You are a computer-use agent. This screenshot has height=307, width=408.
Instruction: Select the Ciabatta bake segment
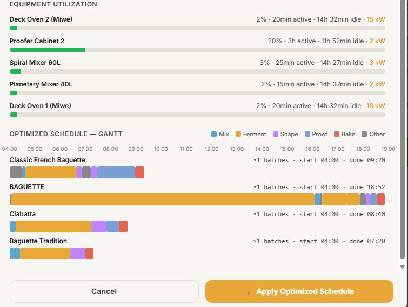pos(123,226)
